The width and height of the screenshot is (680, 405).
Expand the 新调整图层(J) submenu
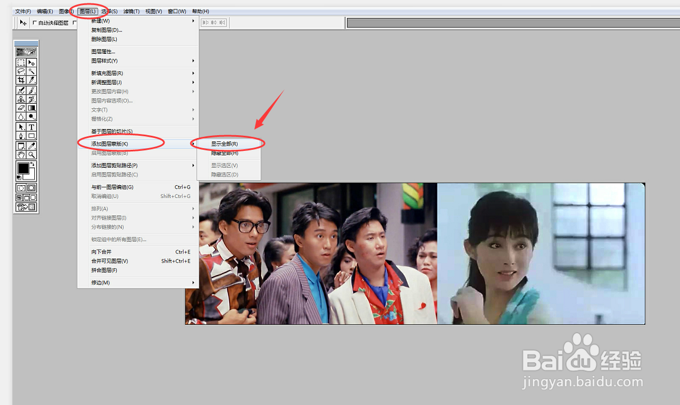click(x=138, y=82)
